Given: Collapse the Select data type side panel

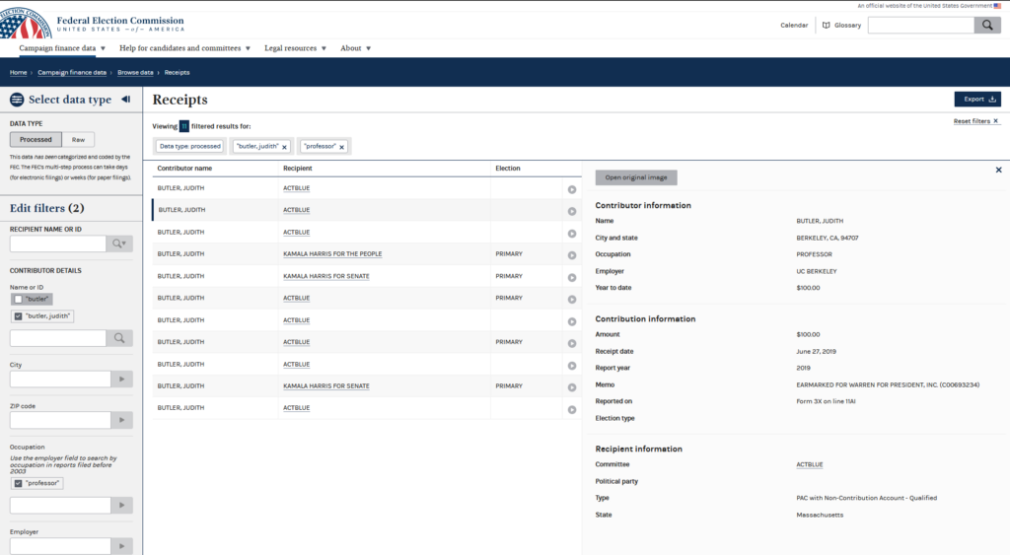Looking at the screenshot, I should pyautogui.click(x=126, y=100).
